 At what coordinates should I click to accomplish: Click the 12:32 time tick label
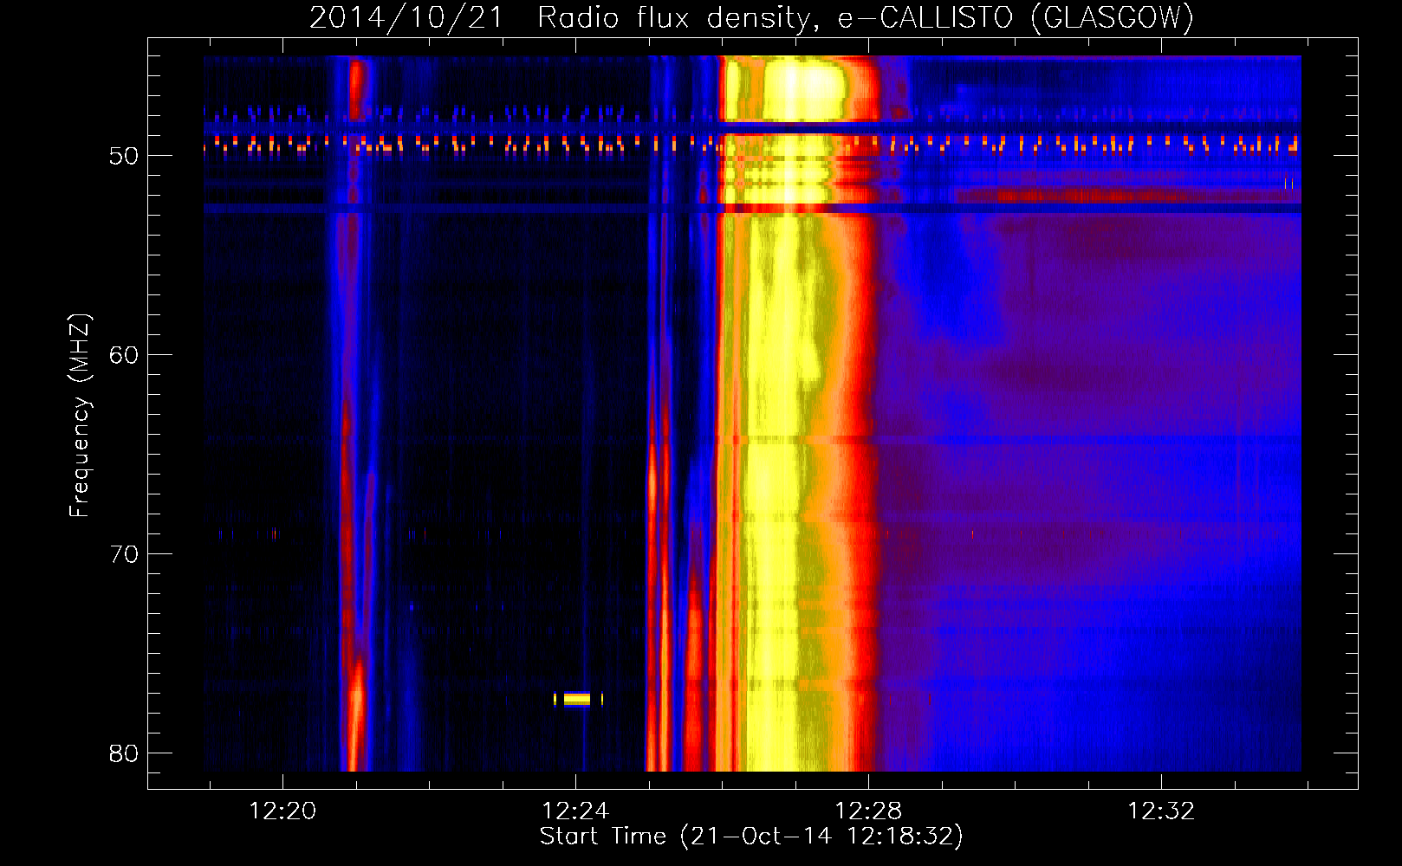click(1161, 811)
